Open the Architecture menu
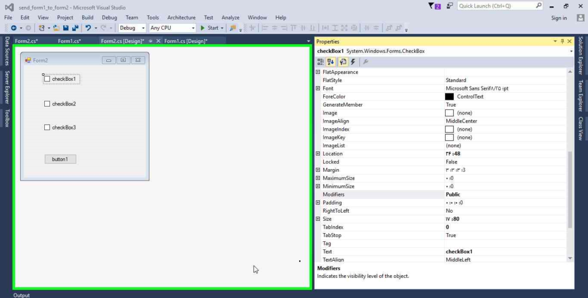 (x=181, y=18)
